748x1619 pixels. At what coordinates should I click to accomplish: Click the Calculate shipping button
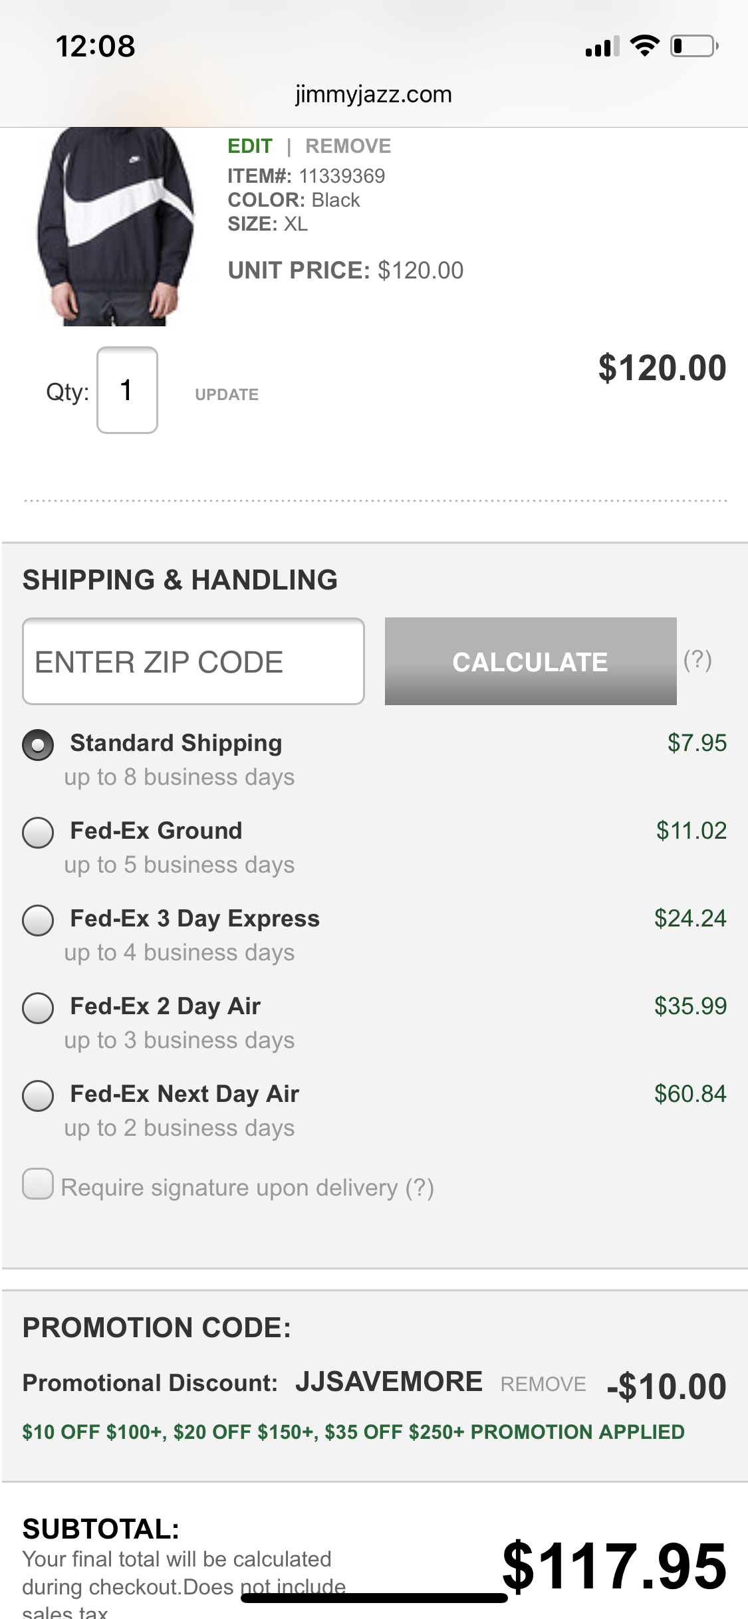[530, 661]
